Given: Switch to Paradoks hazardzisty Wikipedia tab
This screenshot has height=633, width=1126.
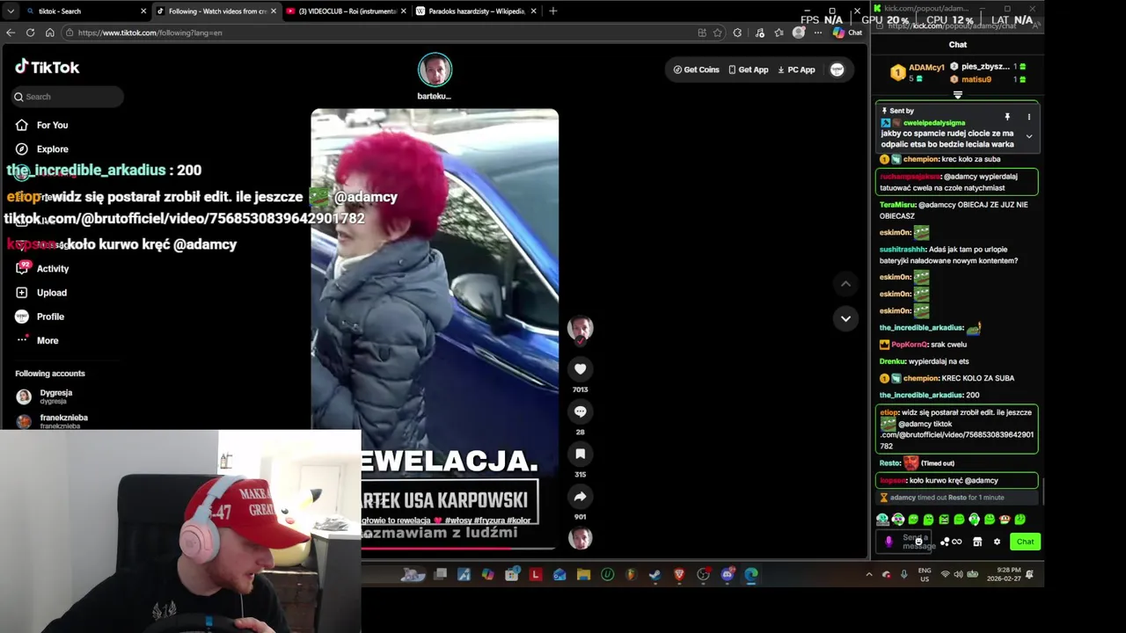Looking at the screenshot, I should (x=475, y=11).
